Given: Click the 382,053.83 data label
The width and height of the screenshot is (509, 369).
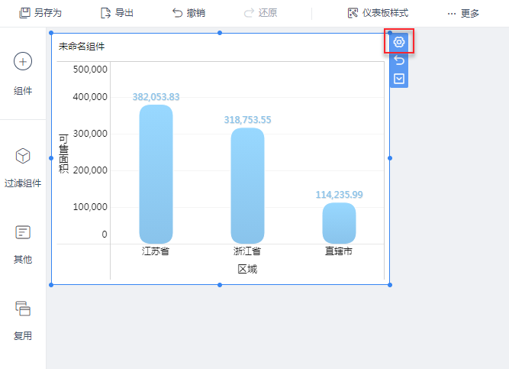Looking at the screenshot, I should [156, 97].
